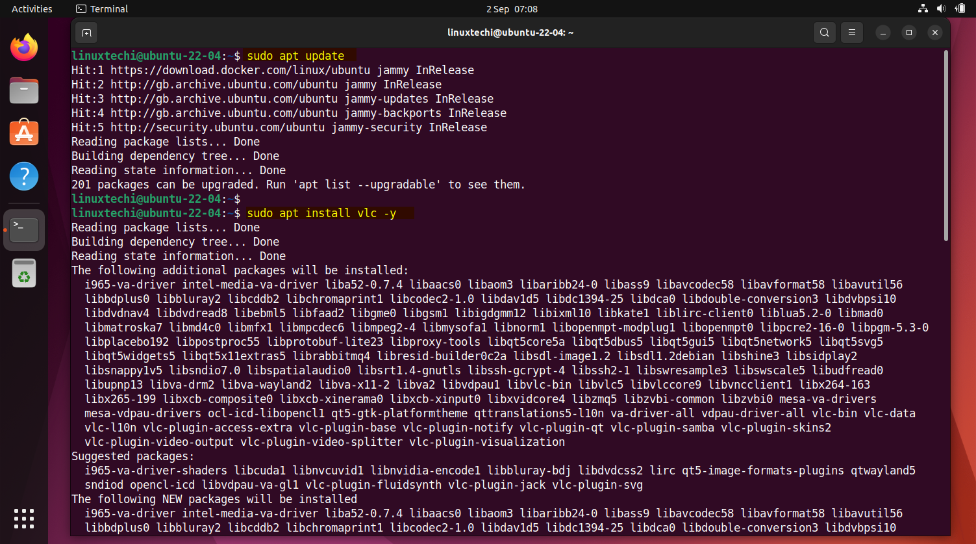This screenshot has height=544, width=976.
Task: Open the Terminal app menu in top bar
Action: point(102,9)
